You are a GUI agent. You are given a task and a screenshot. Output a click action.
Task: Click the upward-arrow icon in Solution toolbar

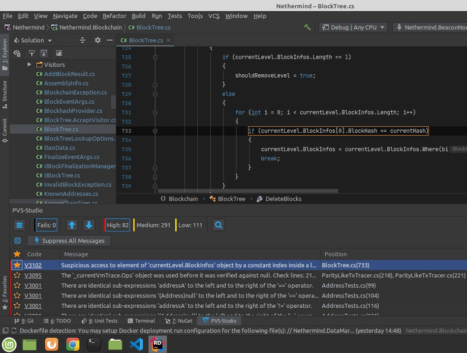(x=31, y=53)
